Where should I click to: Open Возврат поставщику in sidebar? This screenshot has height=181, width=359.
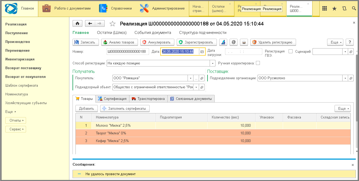23,68
